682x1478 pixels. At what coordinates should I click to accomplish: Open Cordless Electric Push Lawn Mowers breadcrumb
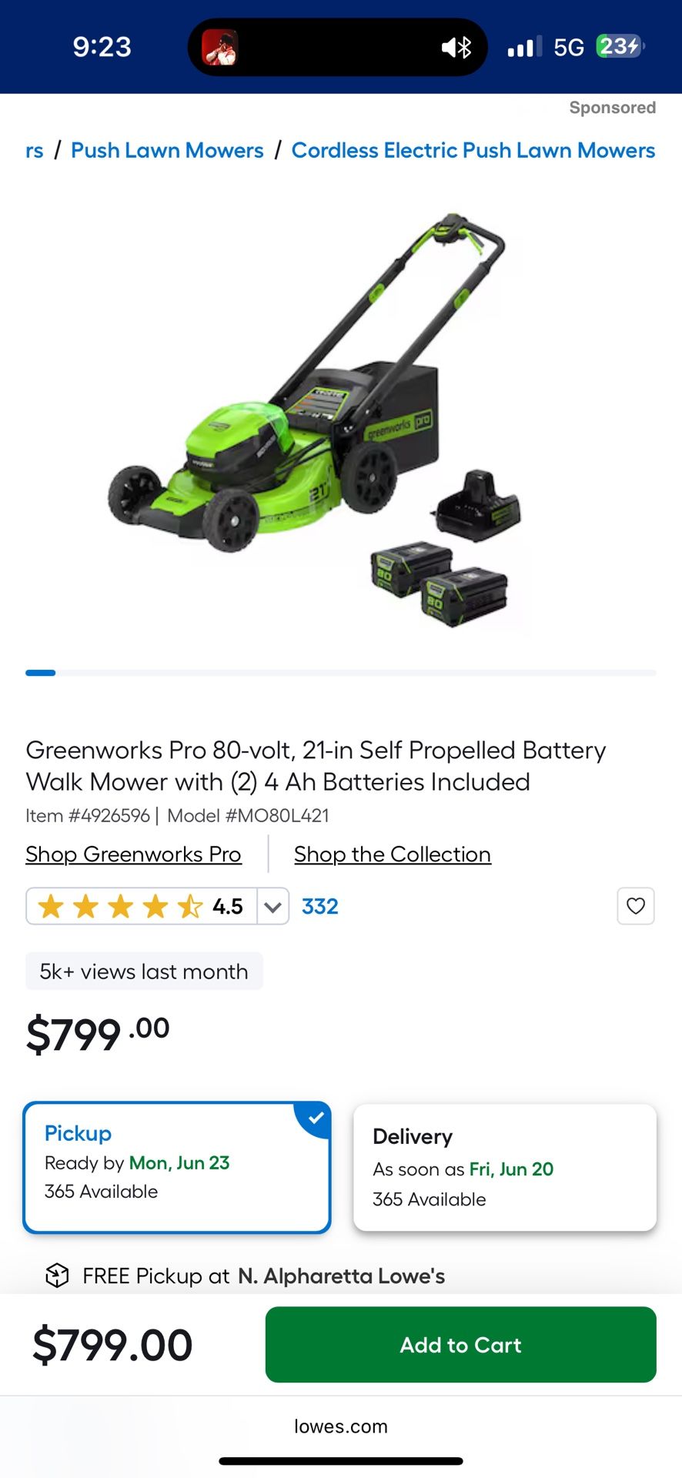473,150
